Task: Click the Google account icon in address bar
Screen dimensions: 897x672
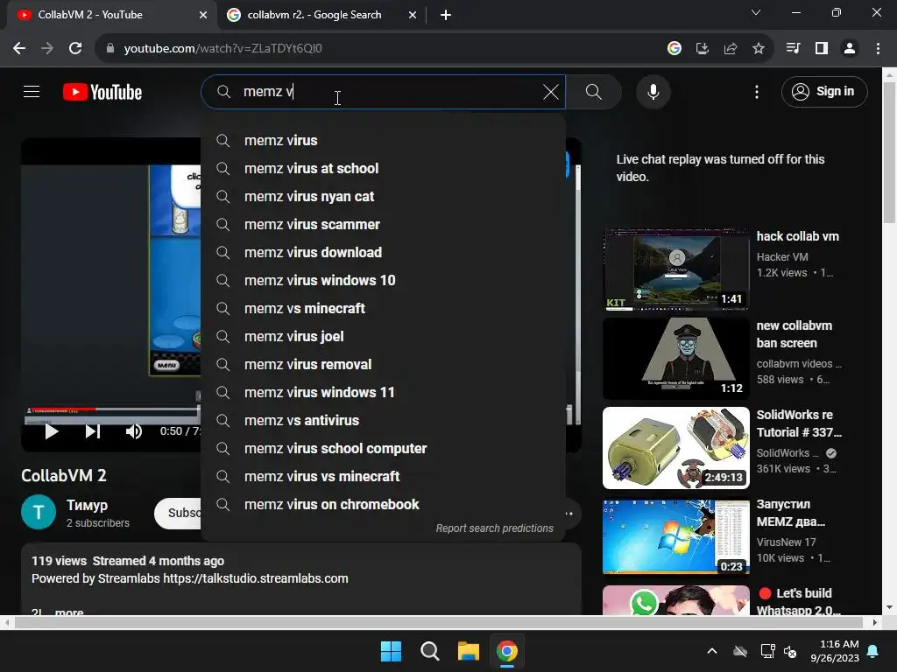Action: click(x=674, y=49)
